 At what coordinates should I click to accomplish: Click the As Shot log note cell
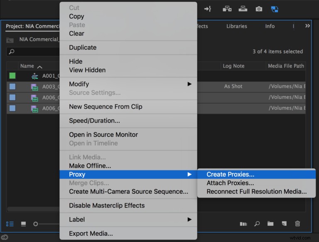233,86
